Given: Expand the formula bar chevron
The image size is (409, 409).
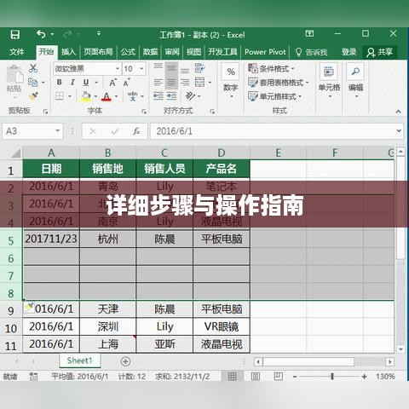Looking at the screenshot, I should [x=399, y=131].
